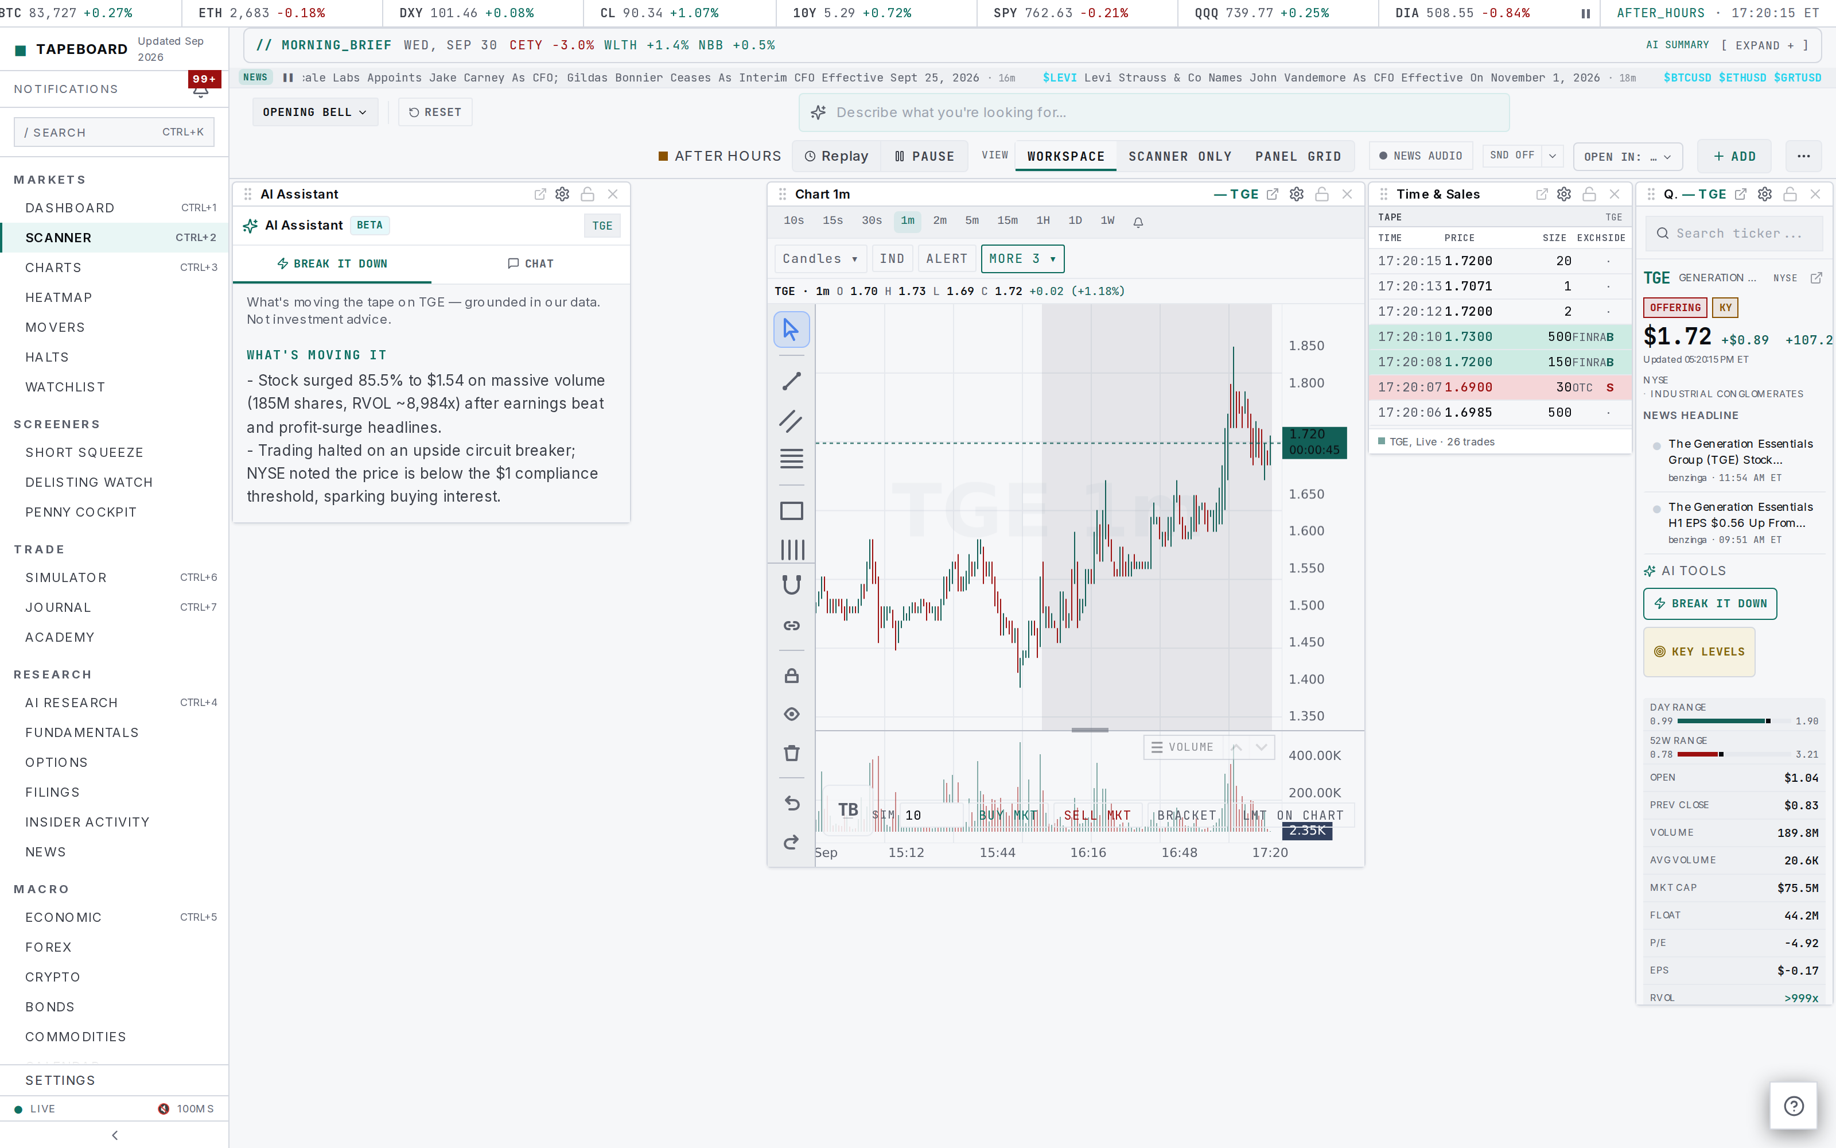Expand the MORE 3 dropdown
This screenshot has width=1836, height=1148.
click(1022, 259)
